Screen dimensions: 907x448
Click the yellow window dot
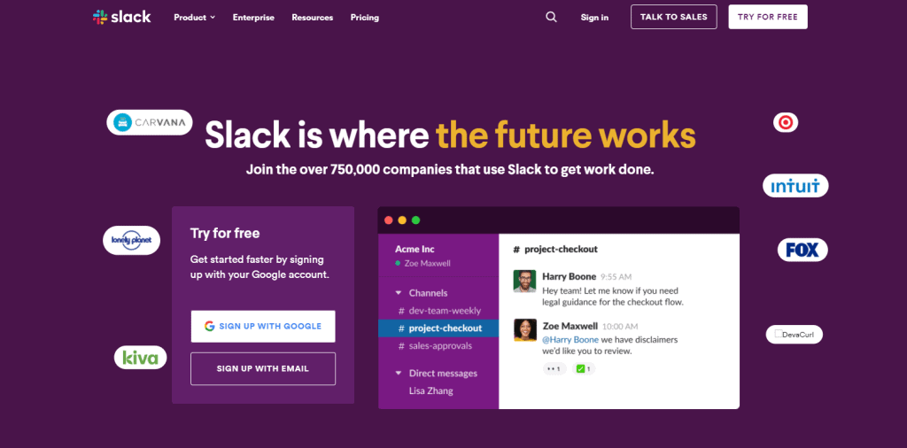402,220
